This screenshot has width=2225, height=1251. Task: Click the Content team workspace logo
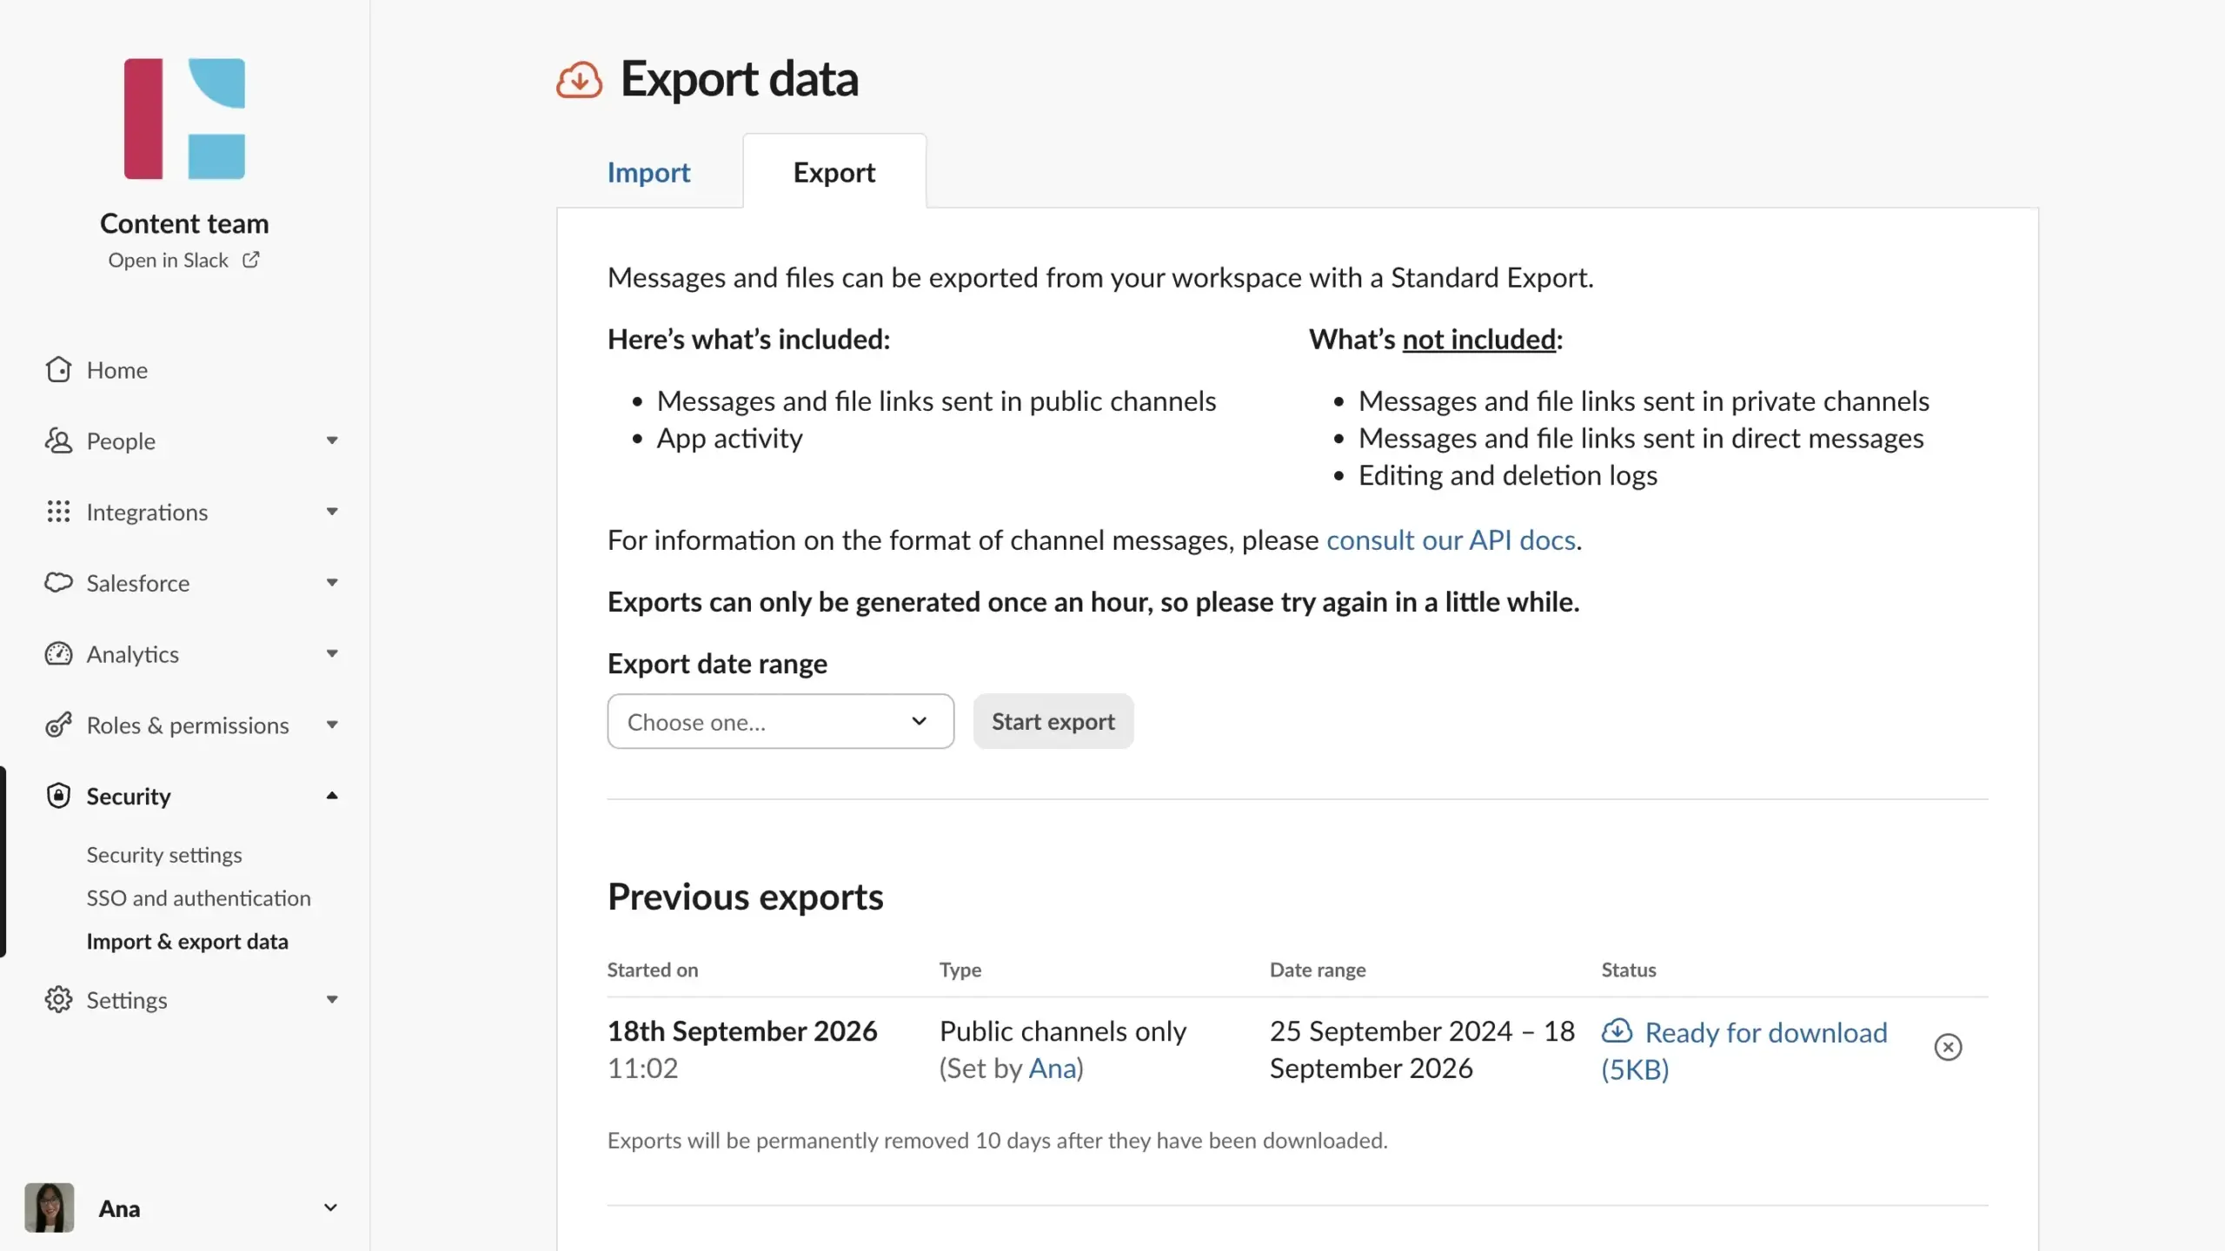[184, 119]
